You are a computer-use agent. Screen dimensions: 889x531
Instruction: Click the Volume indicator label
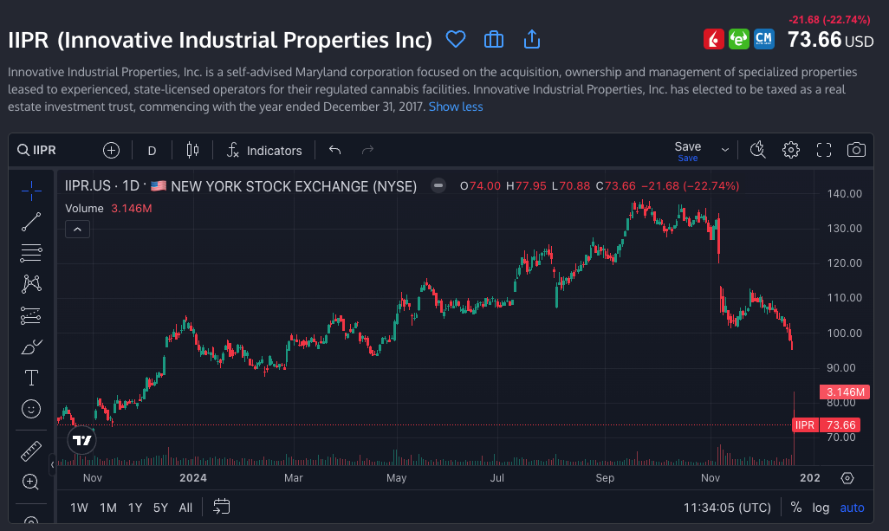coord(84,209)
